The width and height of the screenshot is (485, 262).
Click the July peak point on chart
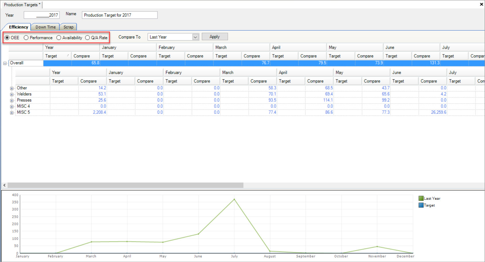pyautogui.click(x=234, y=199)
